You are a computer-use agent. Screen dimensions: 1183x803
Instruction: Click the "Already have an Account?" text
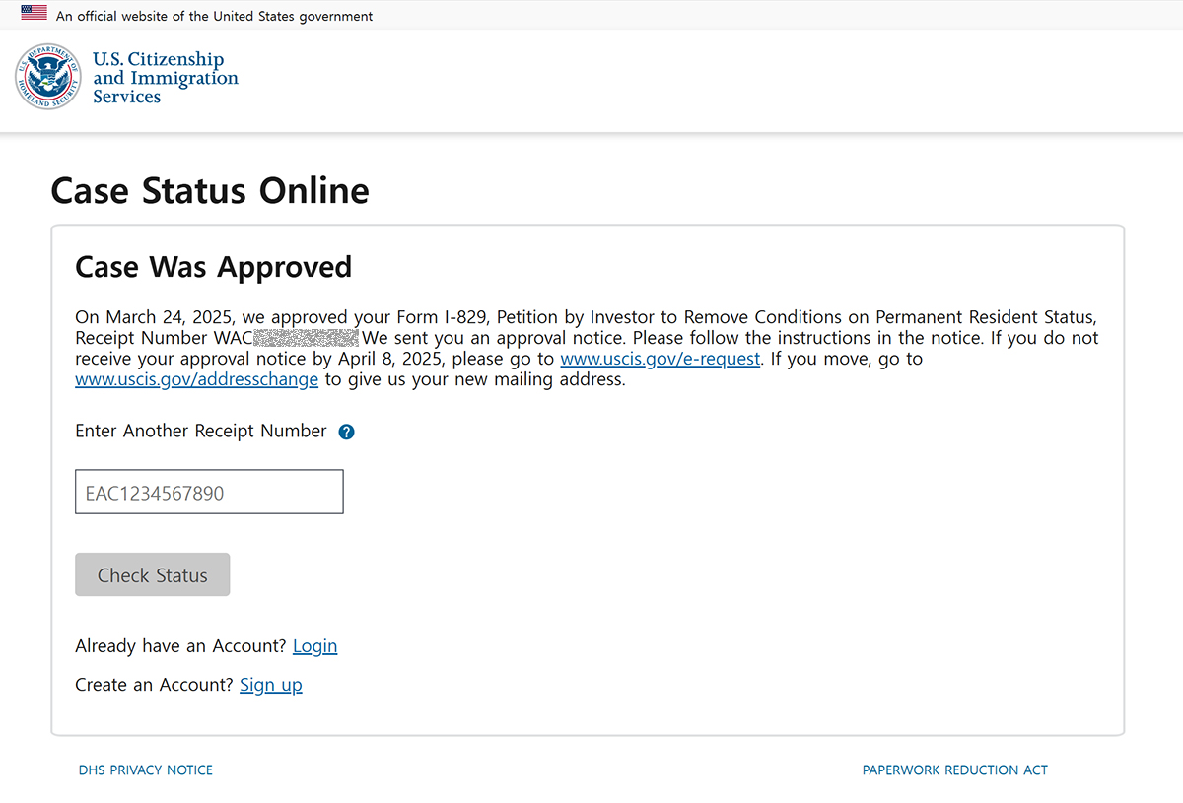point(180,646)
